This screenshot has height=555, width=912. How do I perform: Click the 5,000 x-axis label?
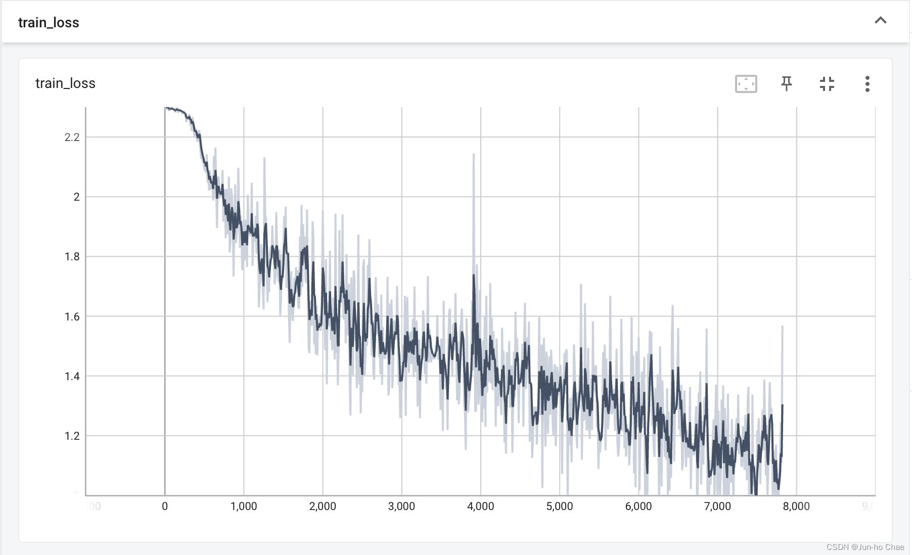click(x=560, y=506)
